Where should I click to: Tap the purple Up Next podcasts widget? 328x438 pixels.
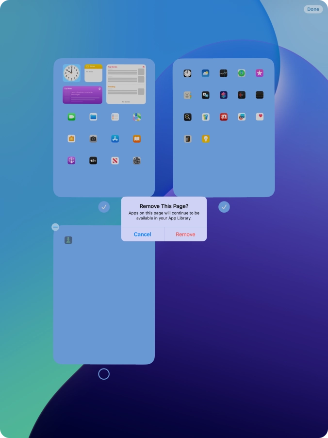(82, 95)
